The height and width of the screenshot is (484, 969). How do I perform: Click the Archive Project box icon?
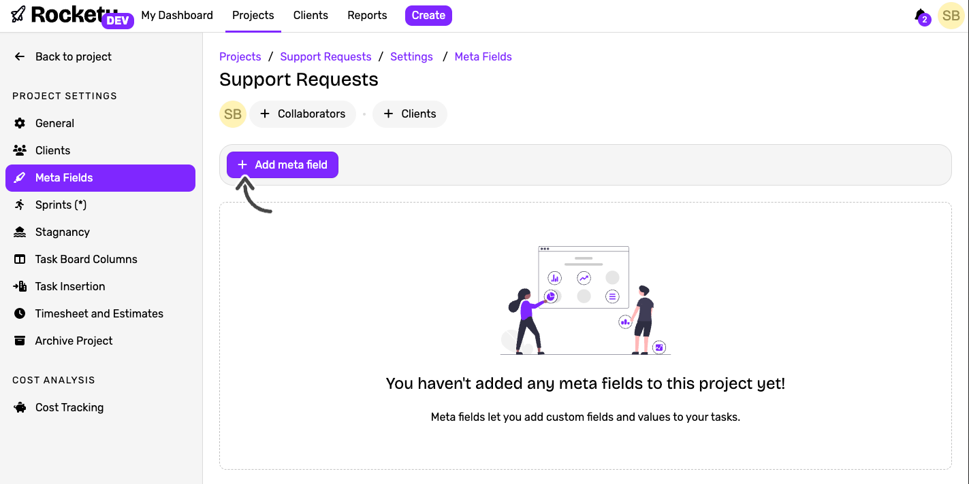(x=20, y=341)
